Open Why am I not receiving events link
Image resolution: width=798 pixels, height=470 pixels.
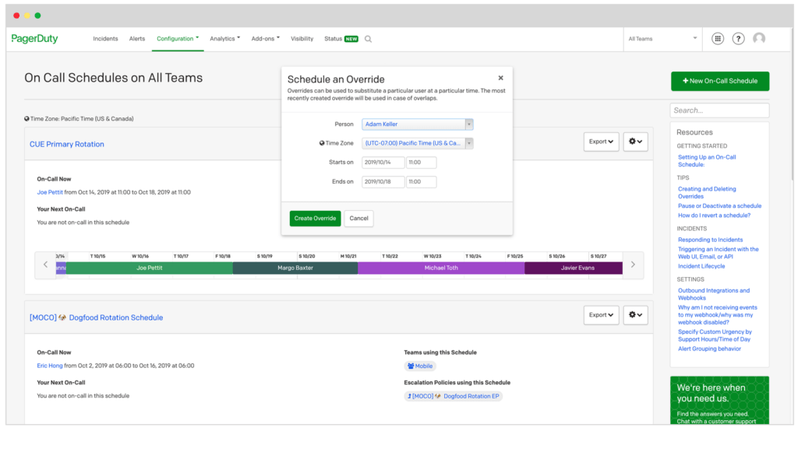718,315
